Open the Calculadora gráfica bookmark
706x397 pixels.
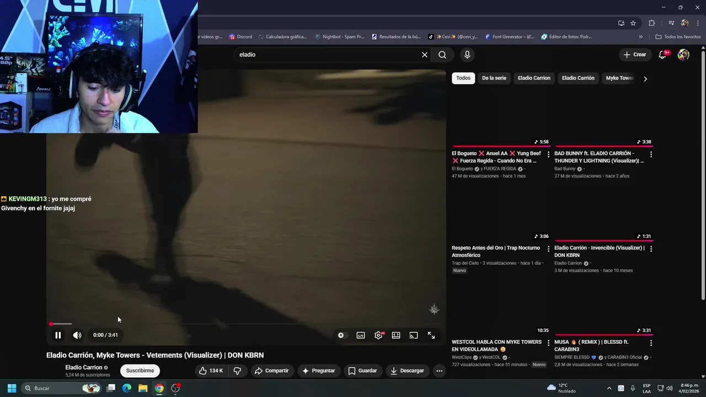[282, 37]
